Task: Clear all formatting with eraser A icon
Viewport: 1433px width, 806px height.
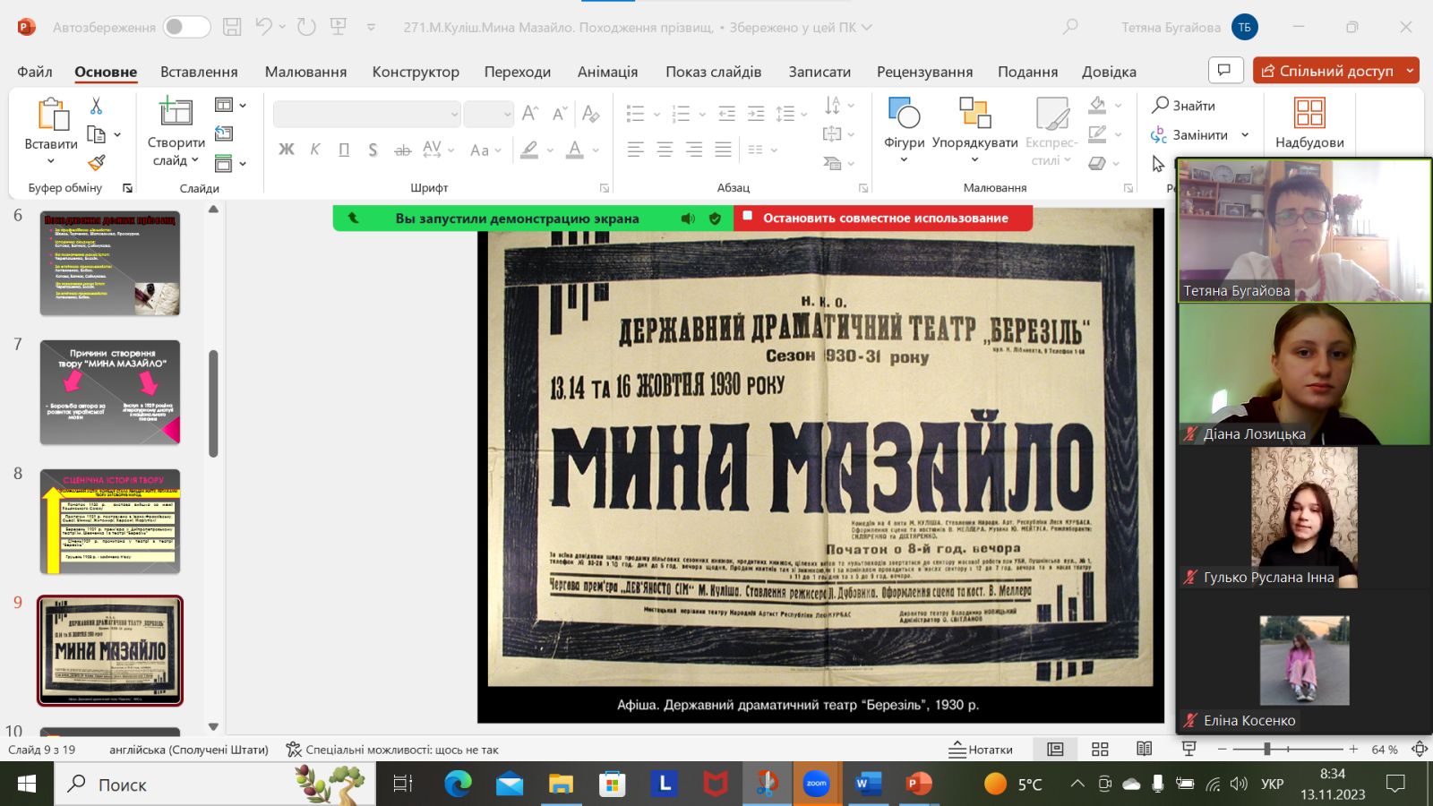Action: [590, 113]
